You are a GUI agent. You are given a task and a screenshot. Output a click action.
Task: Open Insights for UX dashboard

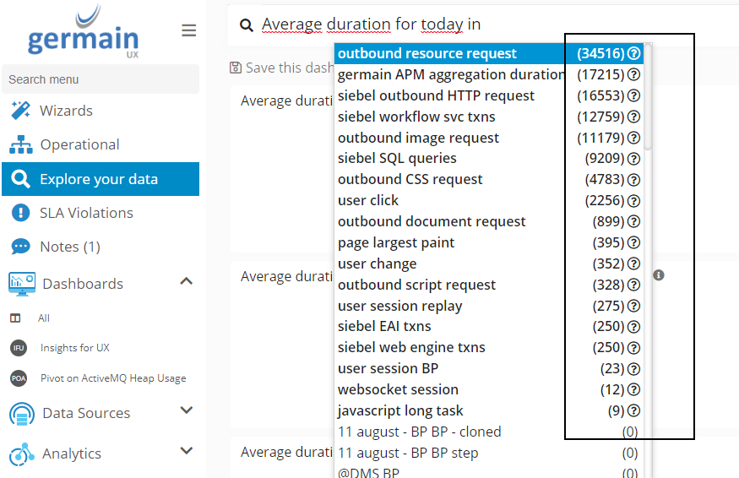tap(74, 348)
